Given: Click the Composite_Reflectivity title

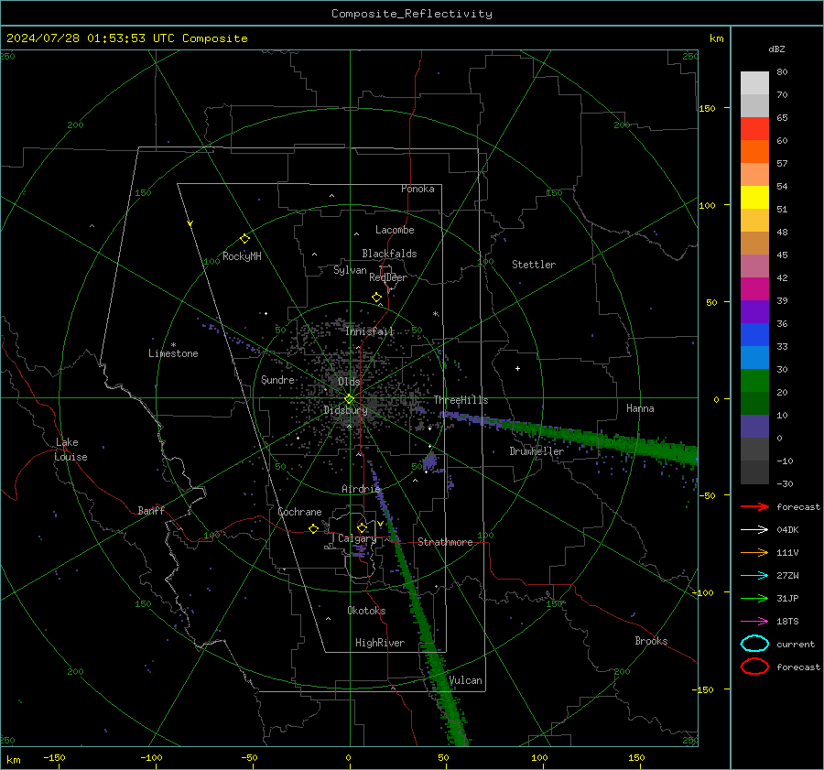Looking at the screenshot, I should [411, 14].
